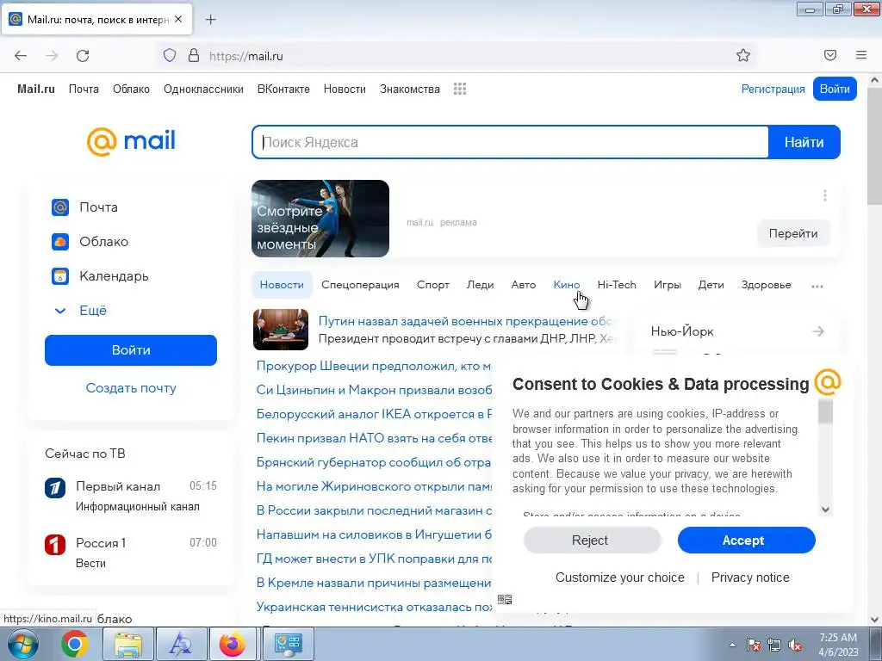The image size is (882, 661).
Task: Click the Регистрация link
Action: point(773,89)
